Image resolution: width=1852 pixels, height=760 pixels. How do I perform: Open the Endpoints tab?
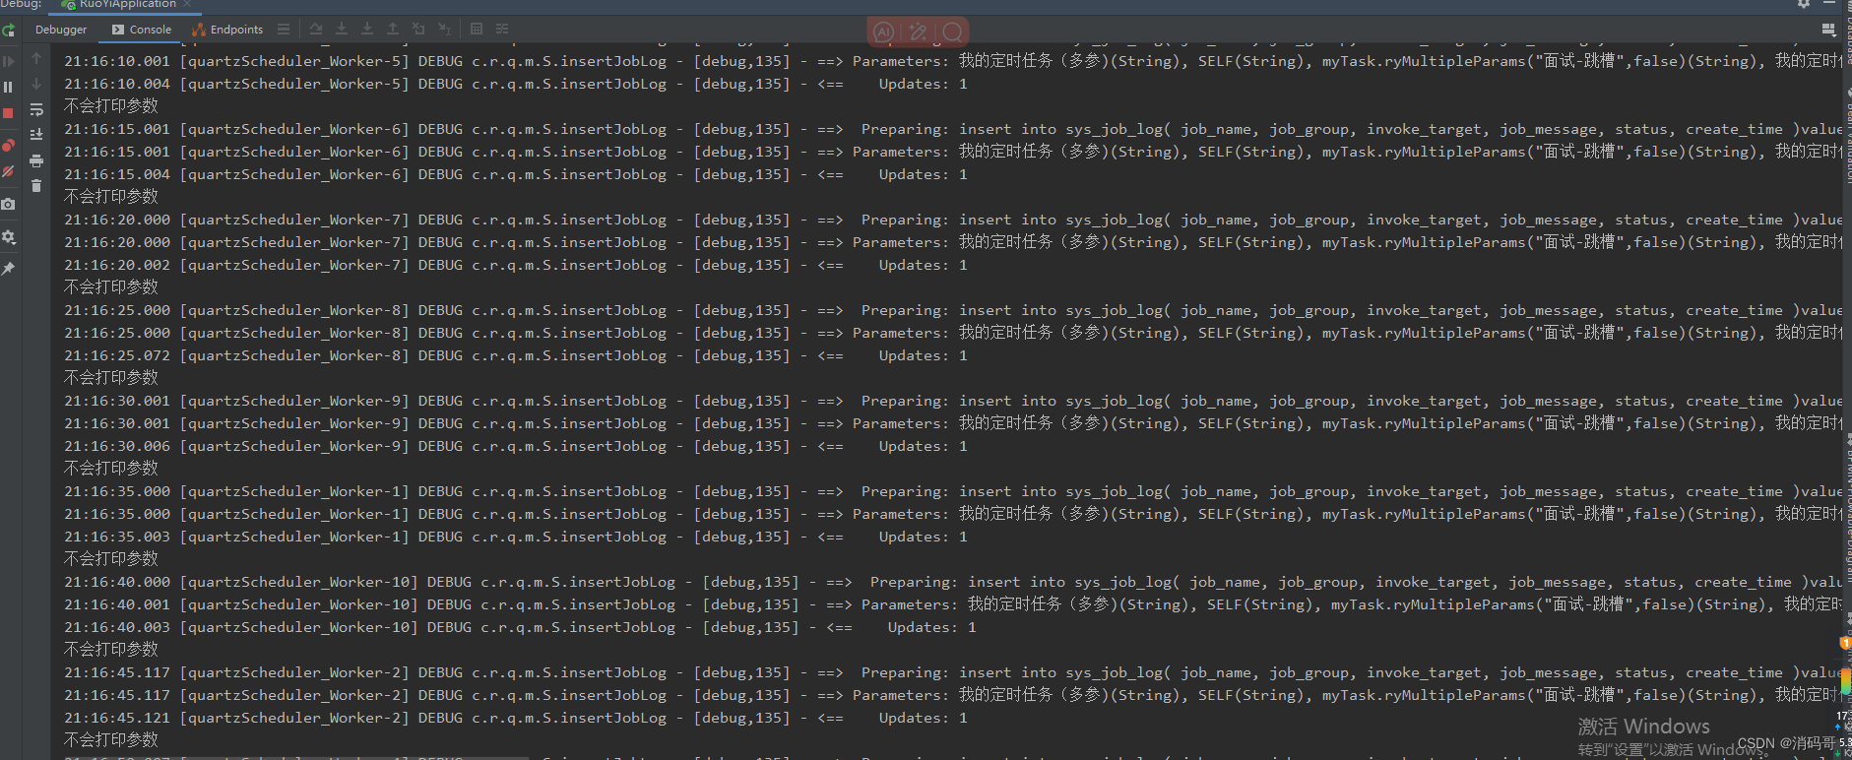click(x=227, y=30)
